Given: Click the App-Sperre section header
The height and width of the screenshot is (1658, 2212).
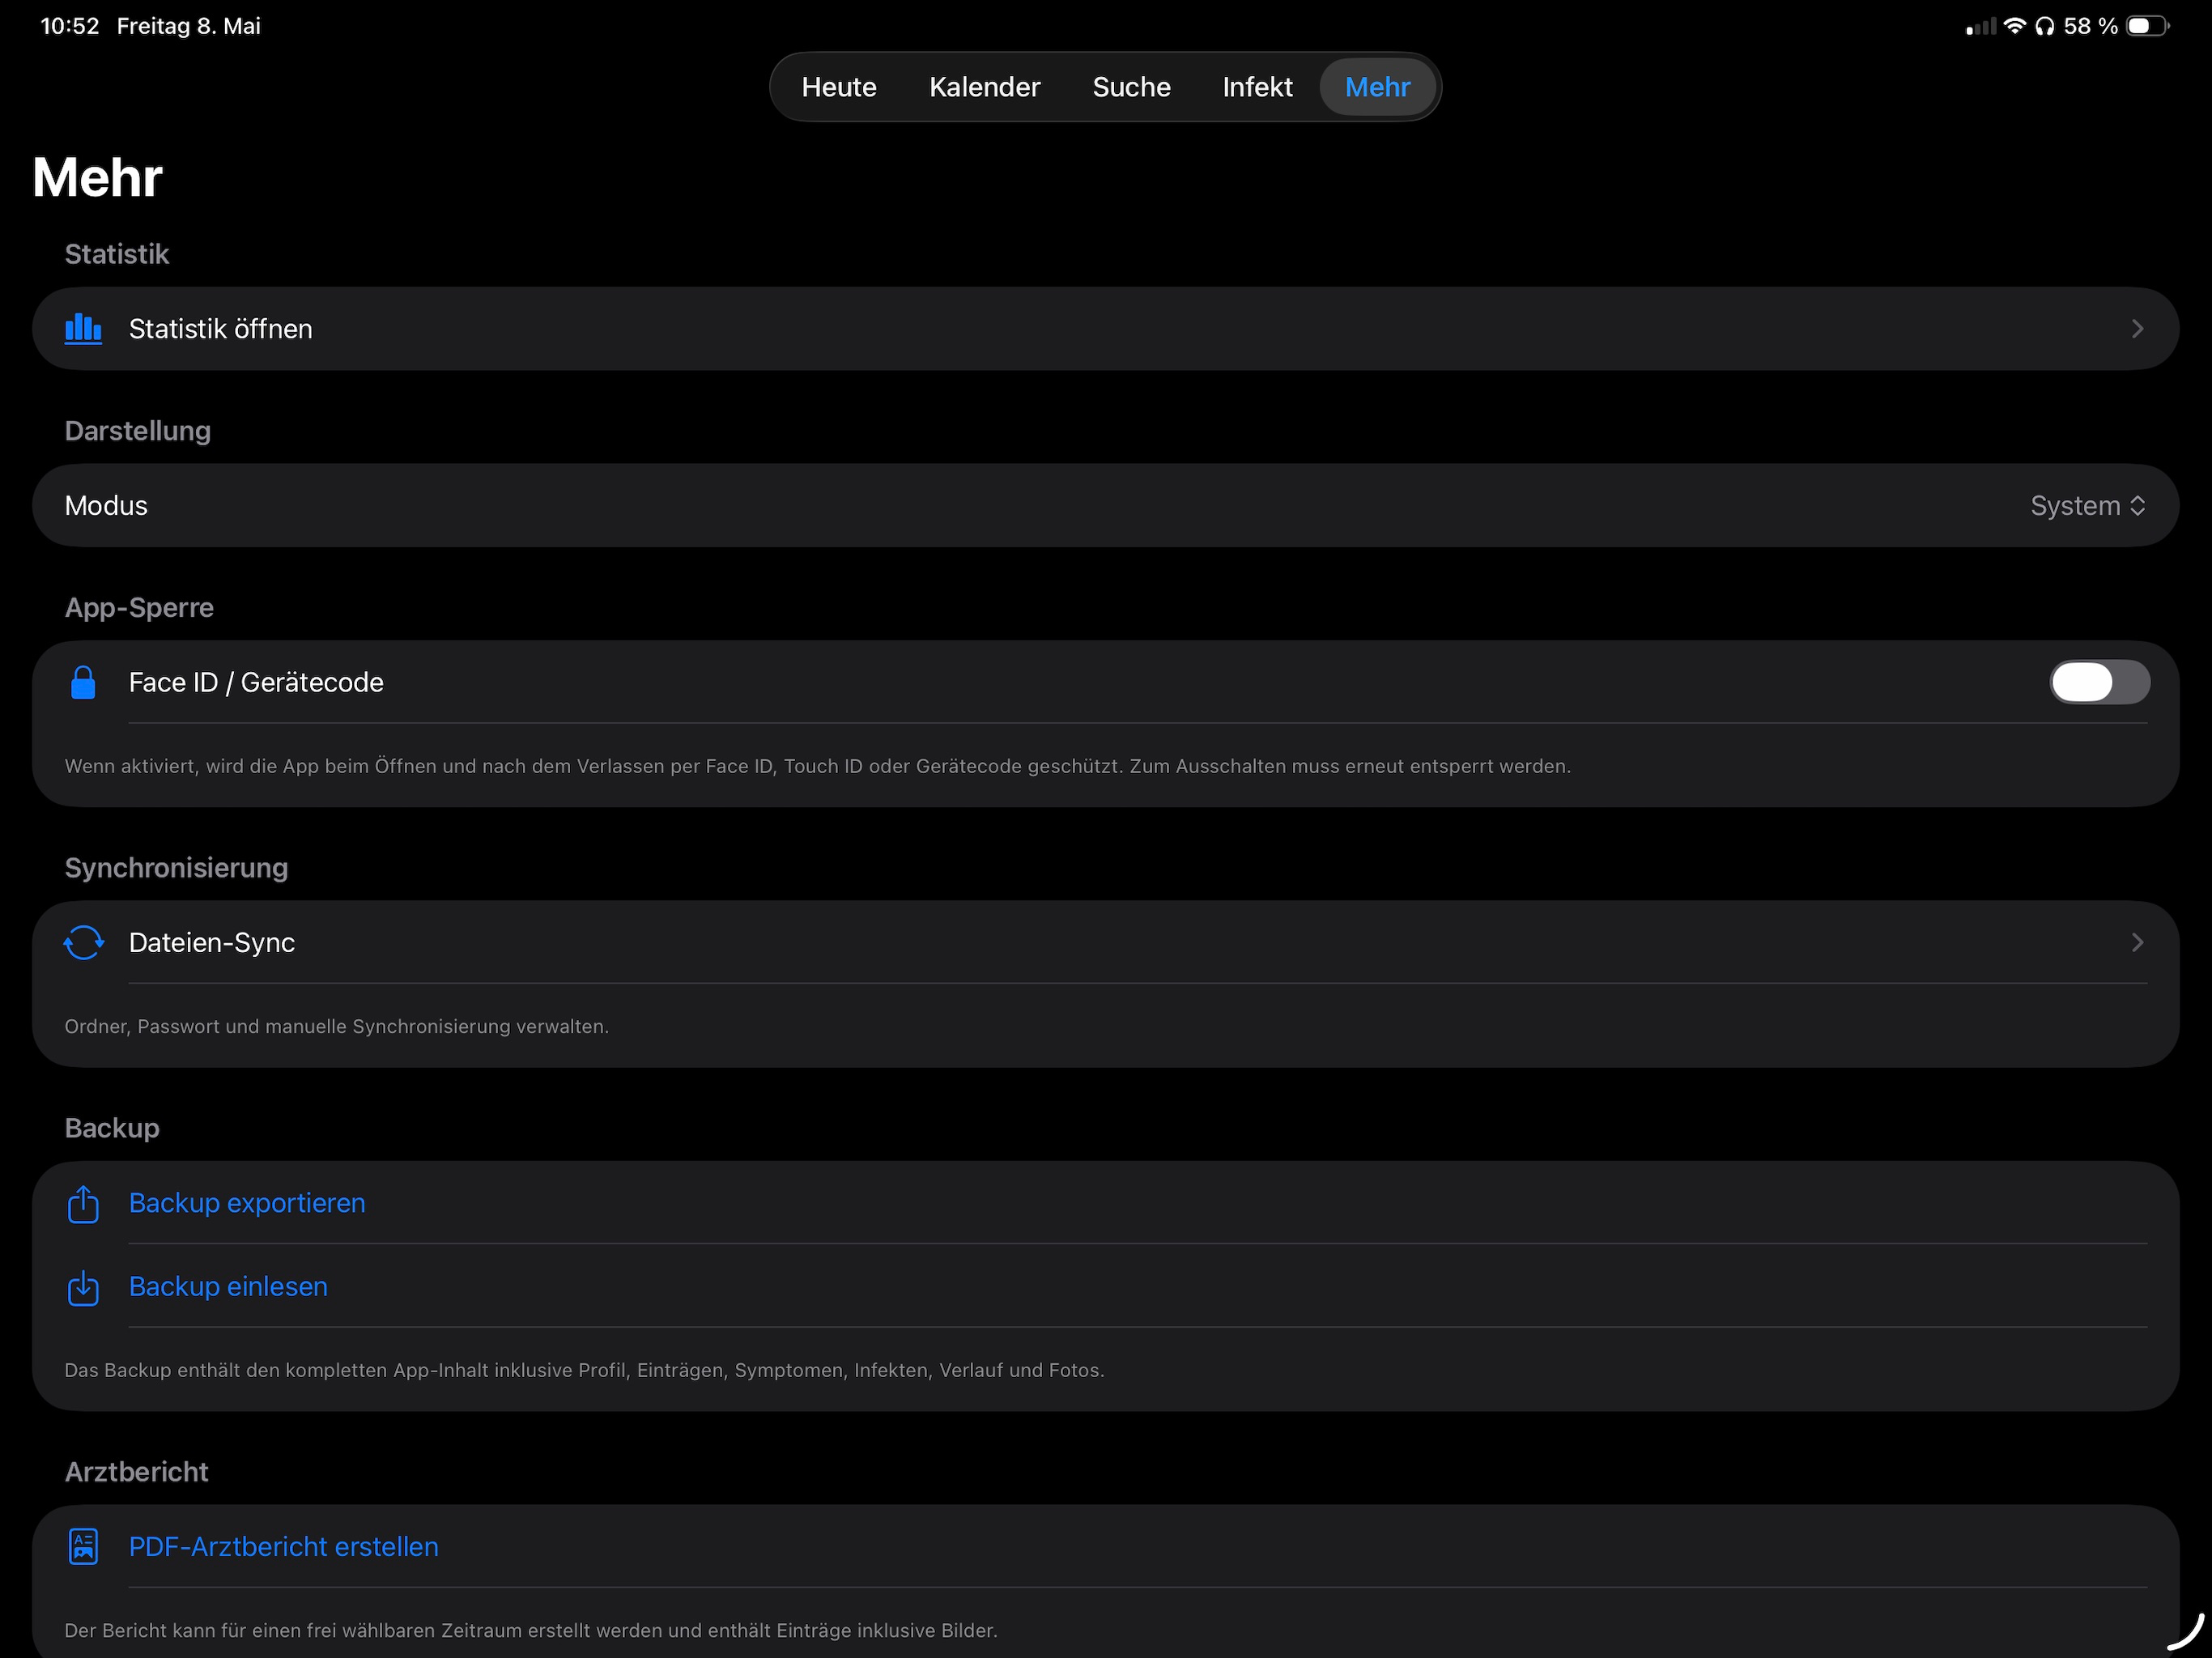Looking at the screenshot, I should coord(139,608).
